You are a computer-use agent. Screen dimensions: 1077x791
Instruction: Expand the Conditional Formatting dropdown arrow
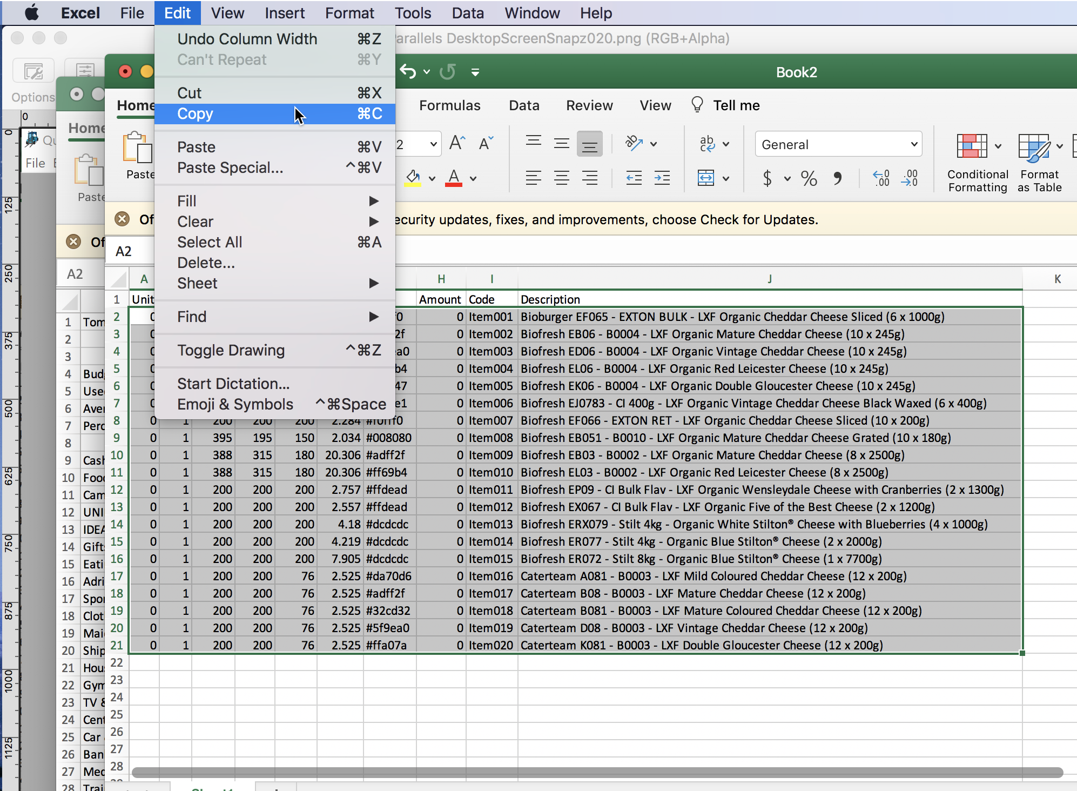click(998, 146)
